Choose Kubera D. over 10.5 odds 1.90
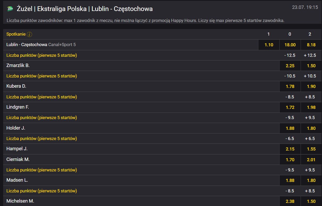Viewport: 322px width, 206px height. (311, 86)
